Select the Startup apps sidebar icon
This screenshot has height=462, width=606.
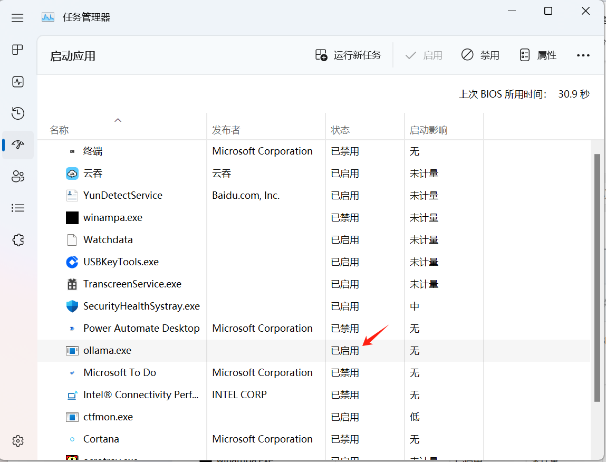18,145
